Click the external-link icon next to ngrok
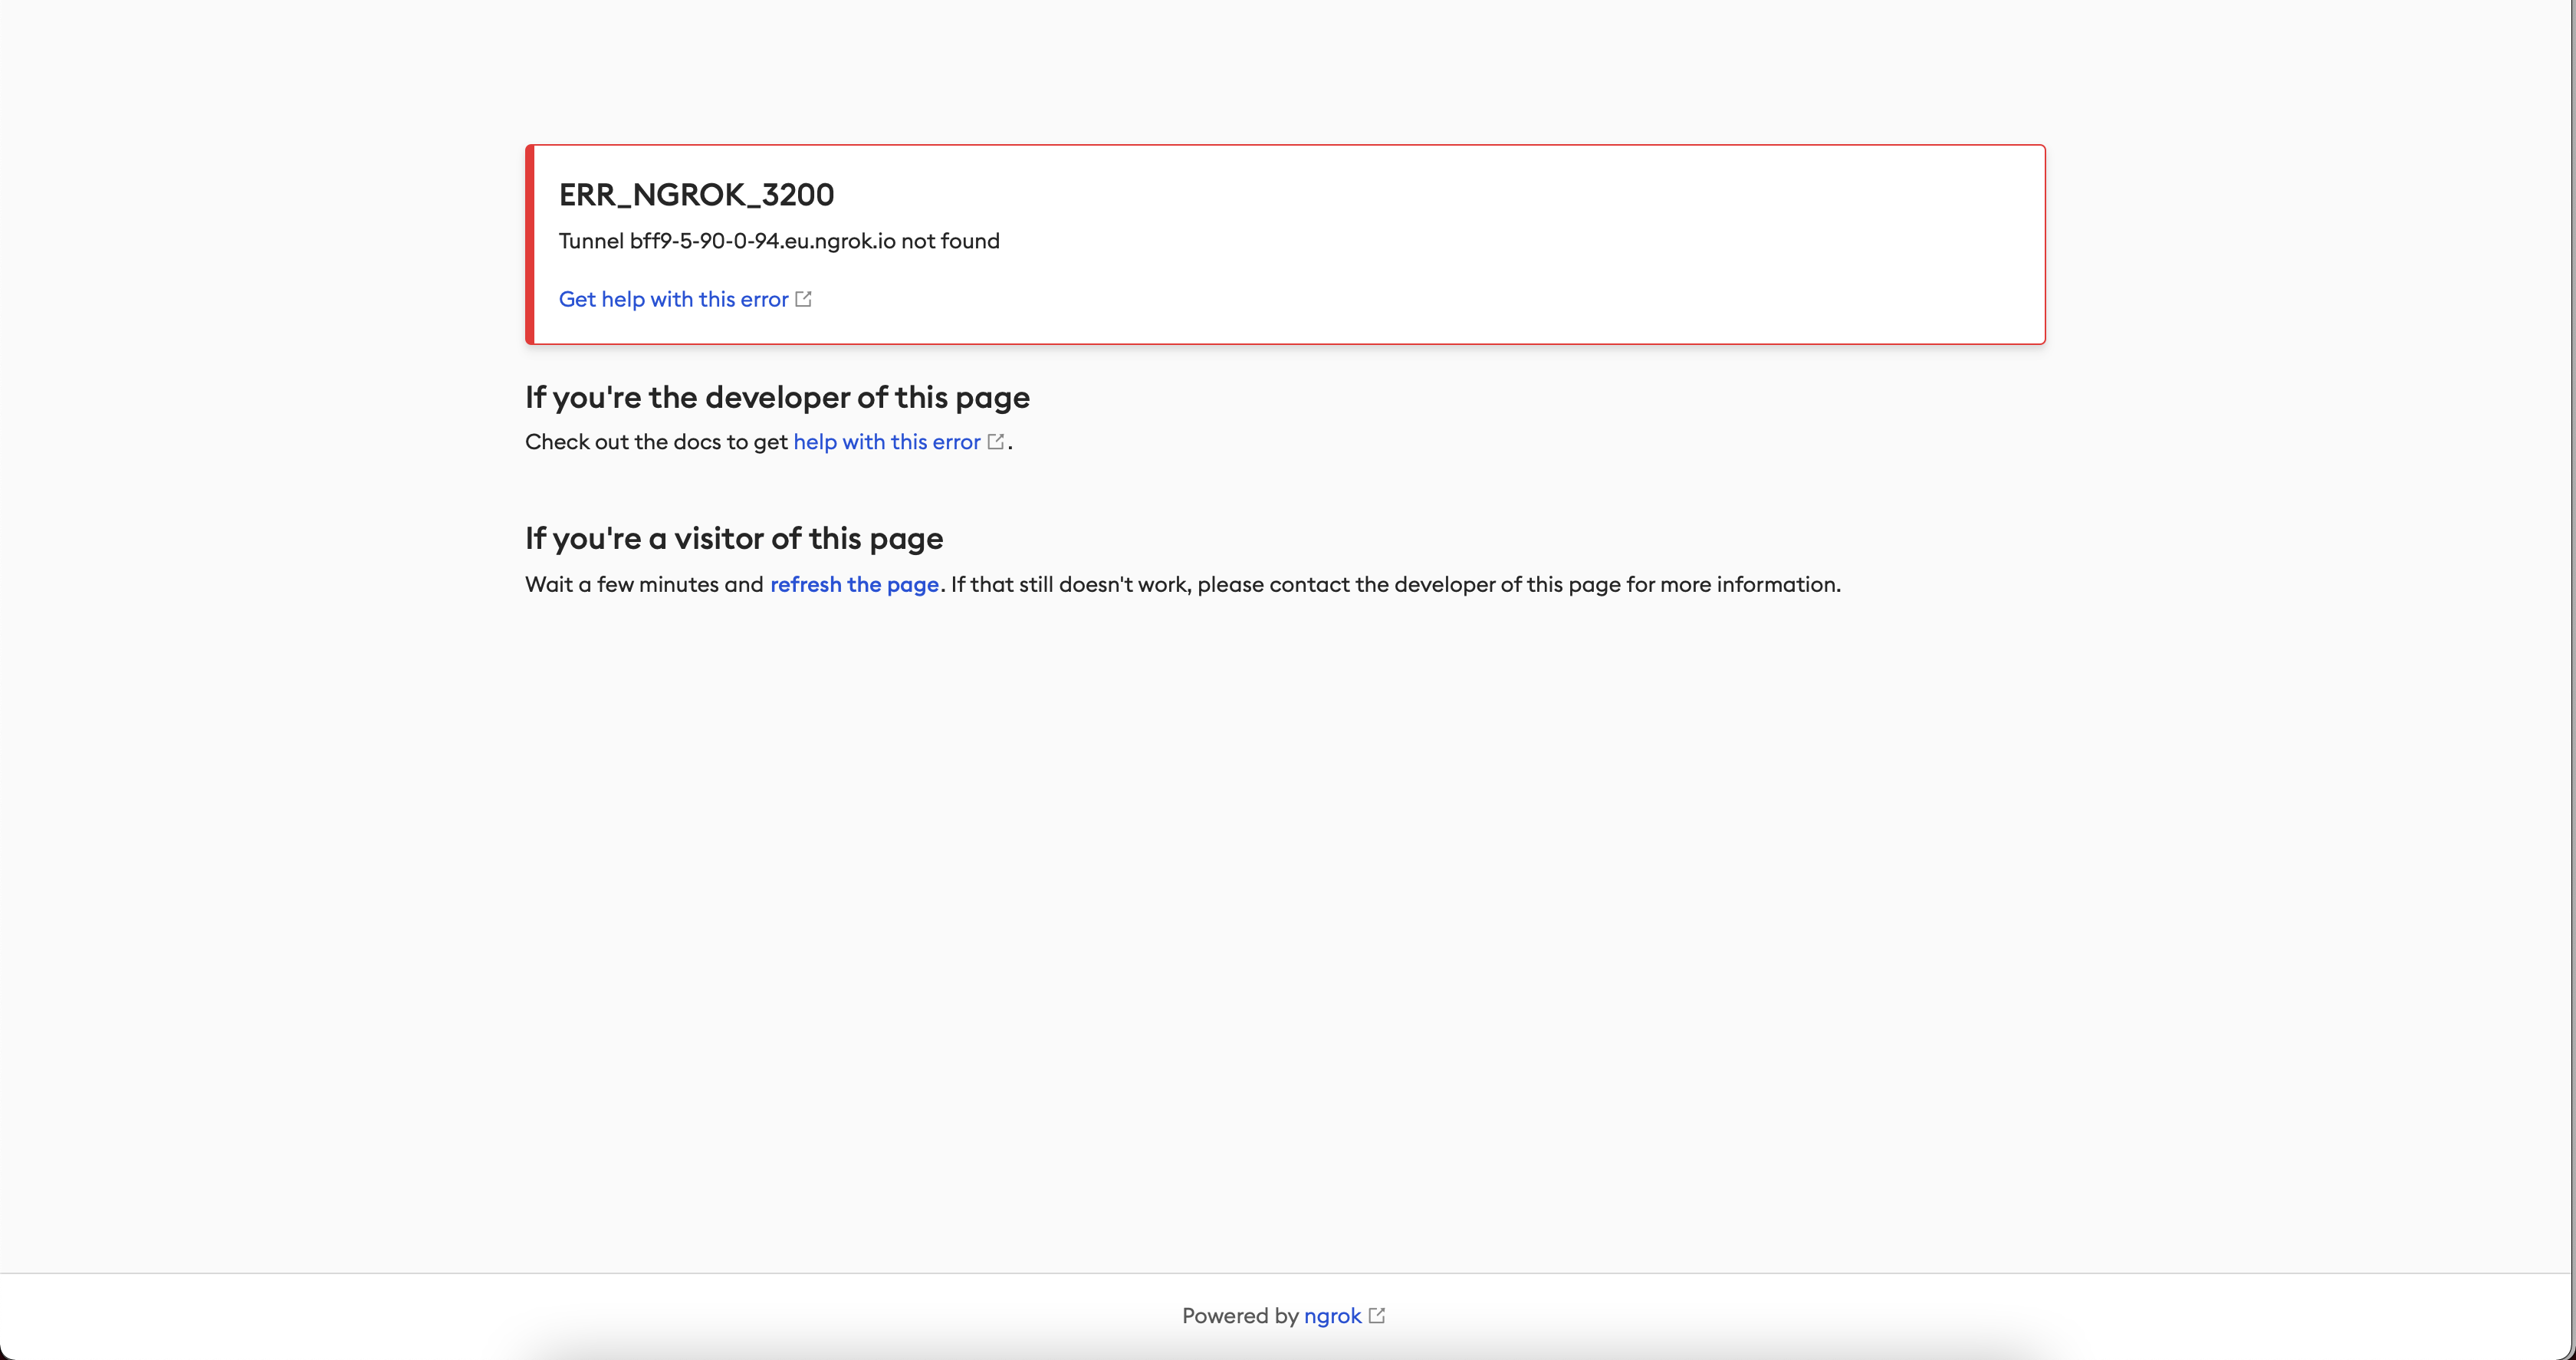The width and height of the screenshot is (2576, 1360). tap(1377, 1315)
